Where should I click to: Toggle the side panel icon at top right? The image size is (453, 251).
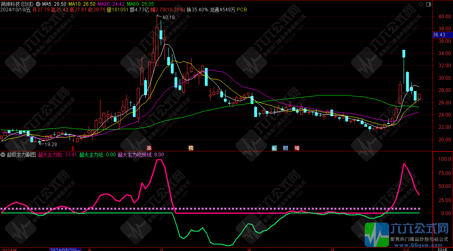[429, 4]
